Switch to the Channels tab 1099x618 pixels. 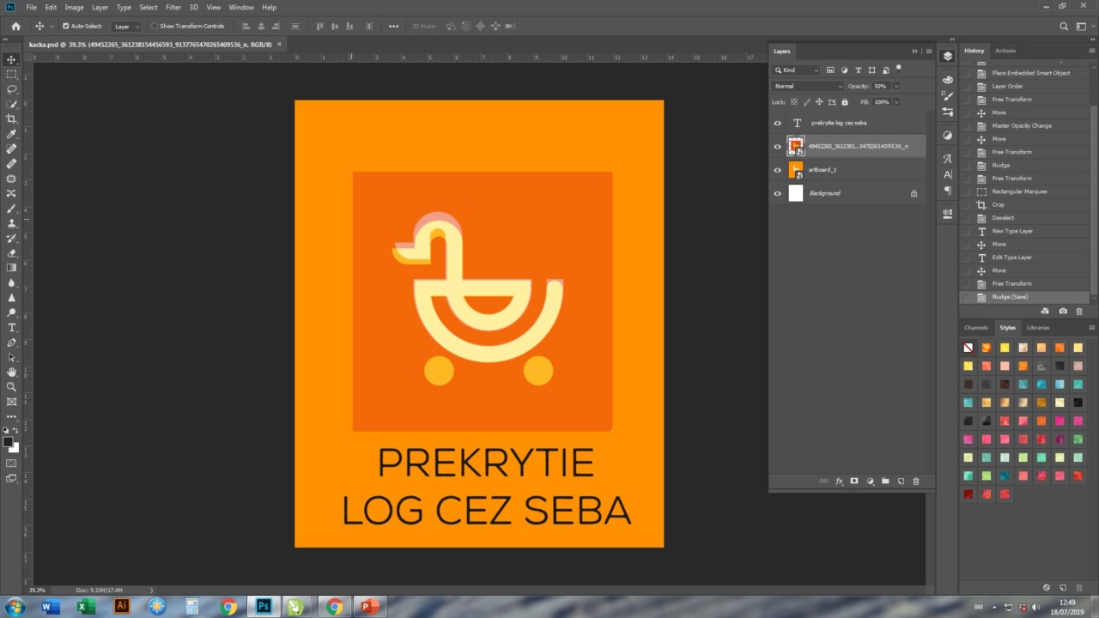(976, 327)
